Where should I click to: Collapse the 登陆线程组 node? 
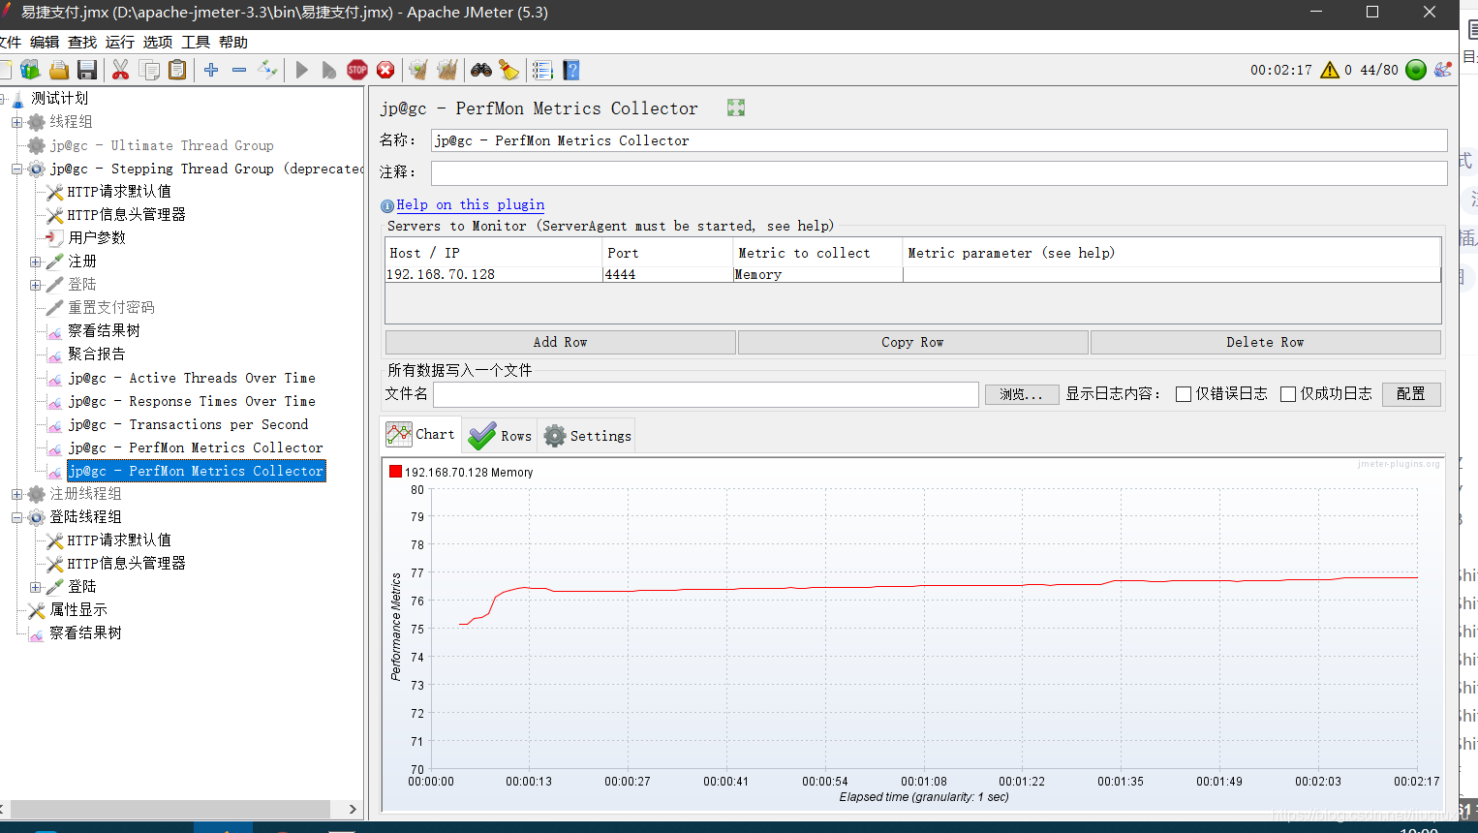pos(16,517)
